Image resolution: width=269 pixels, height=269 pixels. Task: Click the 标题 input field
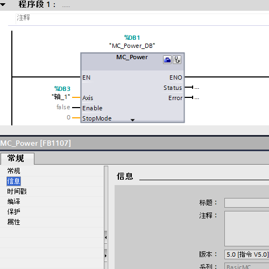click(x=247, y=203)
